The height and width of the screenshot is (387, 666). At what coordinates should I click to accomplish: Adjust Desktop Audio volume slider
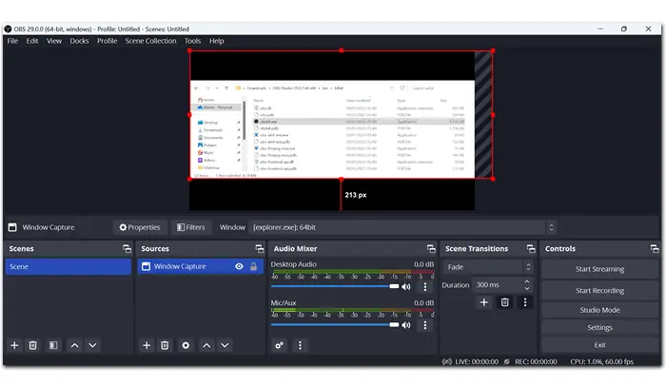click(x=335, y=286)
